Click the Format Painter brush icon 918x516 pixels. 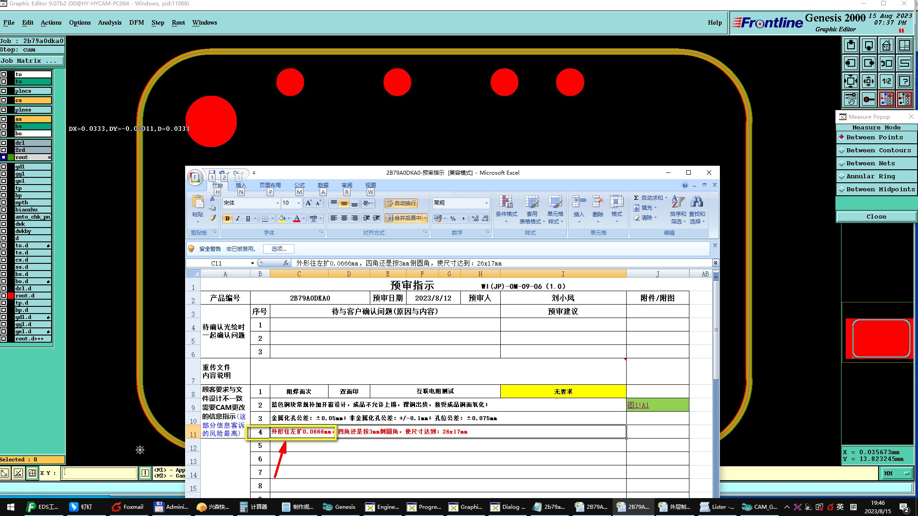click(212, 218)
